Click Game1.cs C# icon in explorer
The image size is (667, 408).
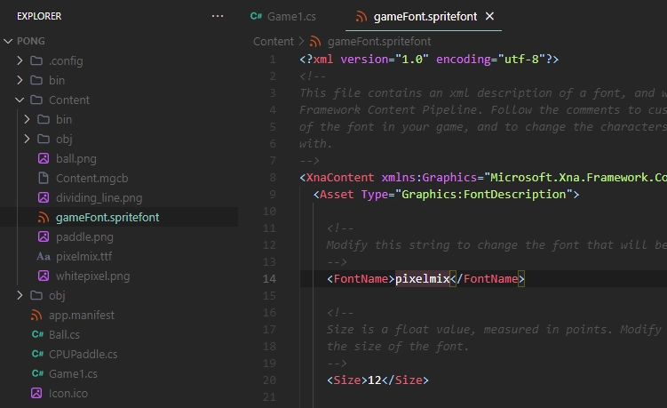[x=37, y=373]
